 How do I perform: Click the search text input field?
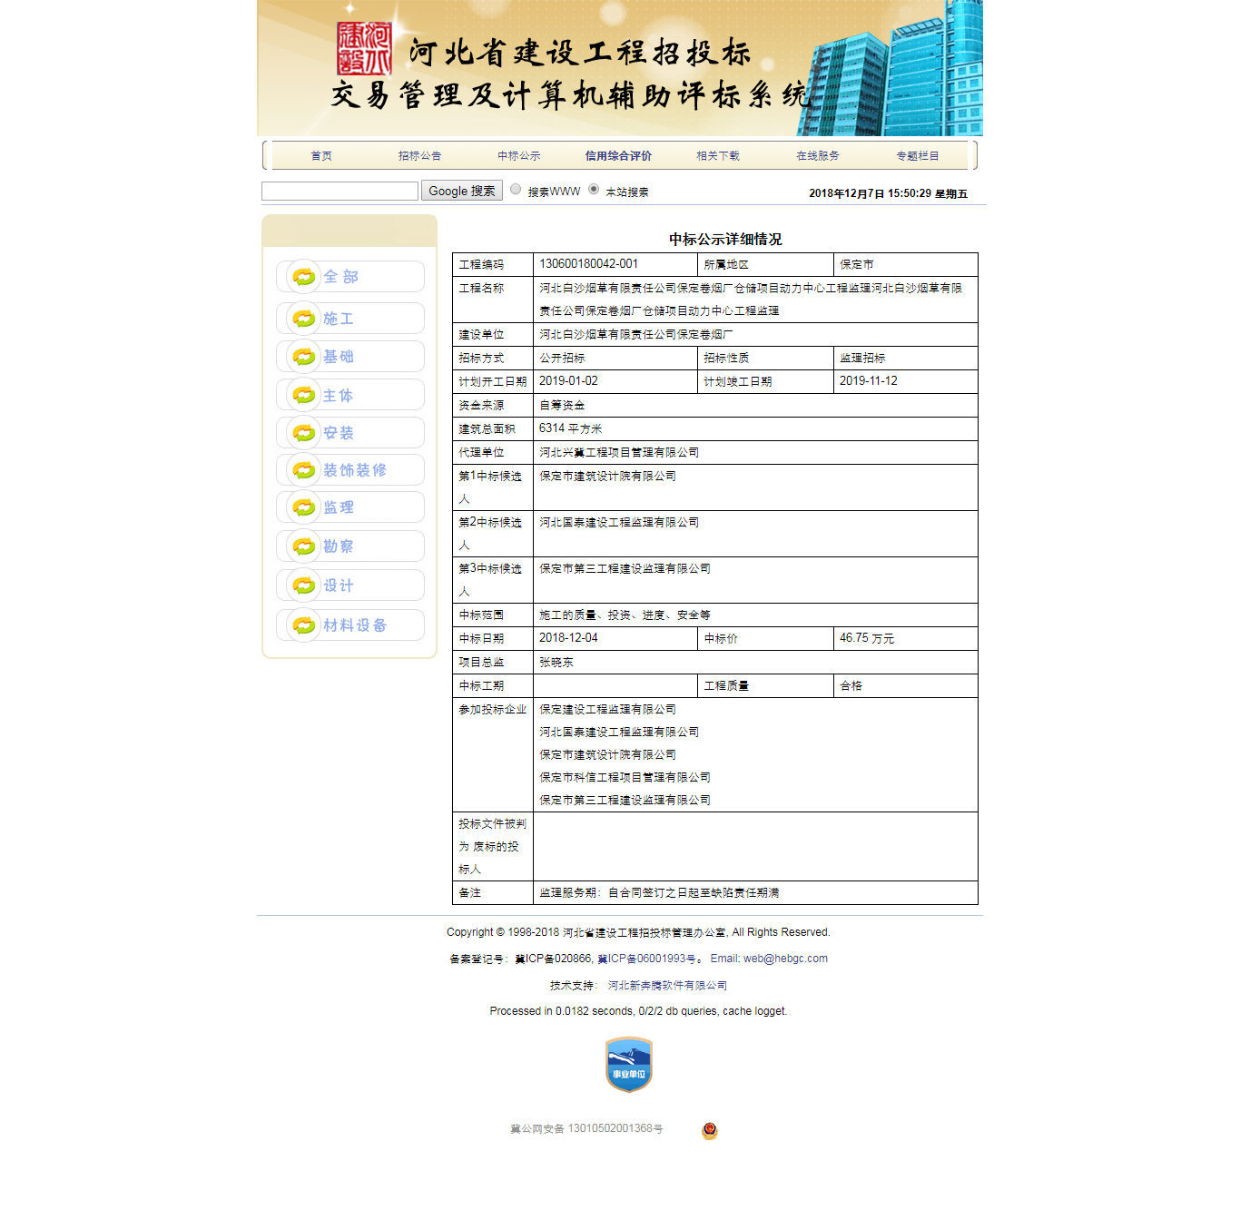pos(340,192)
